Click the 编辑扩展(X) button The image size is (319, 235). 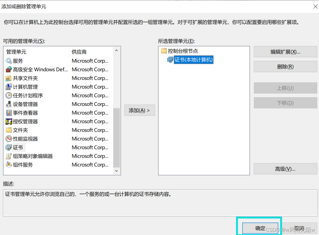click(x=285, y=51)
